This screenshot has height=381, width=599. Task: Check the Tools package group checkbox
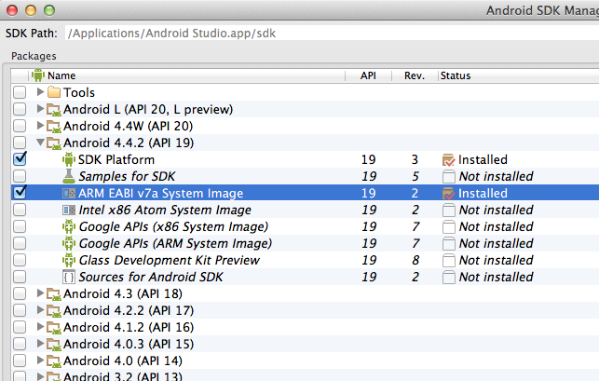(x=20, y=92)
